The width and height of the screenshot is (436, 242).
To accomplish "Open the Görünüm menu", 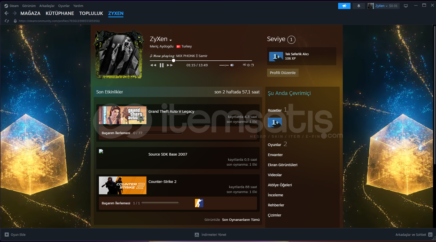I will tap(29, 6).
